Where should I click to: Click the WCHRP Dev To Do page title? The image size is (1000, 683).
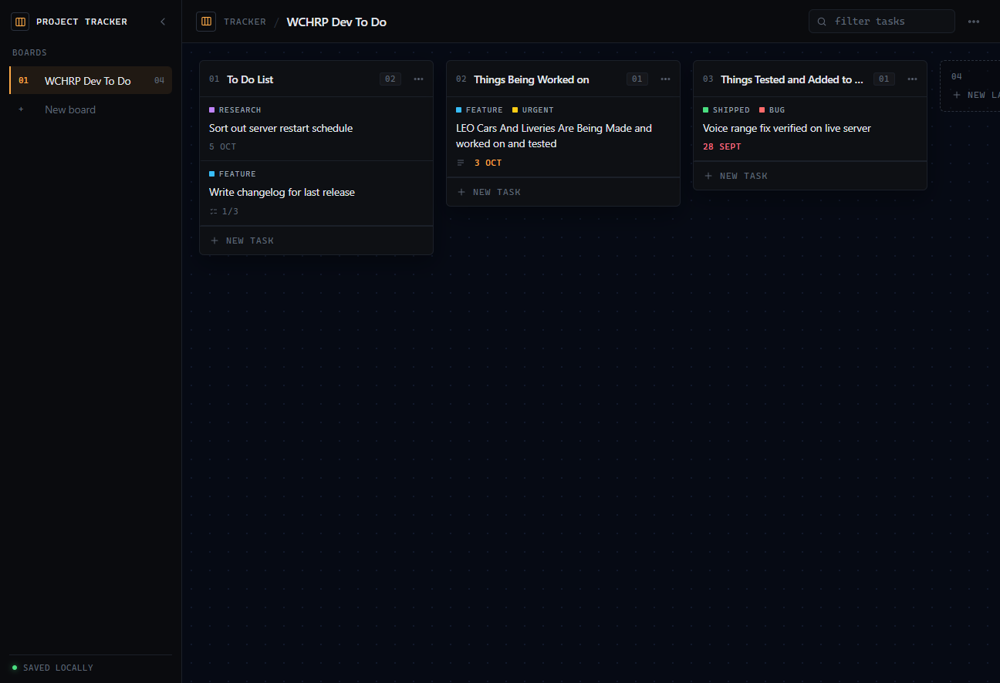[336, 22]
